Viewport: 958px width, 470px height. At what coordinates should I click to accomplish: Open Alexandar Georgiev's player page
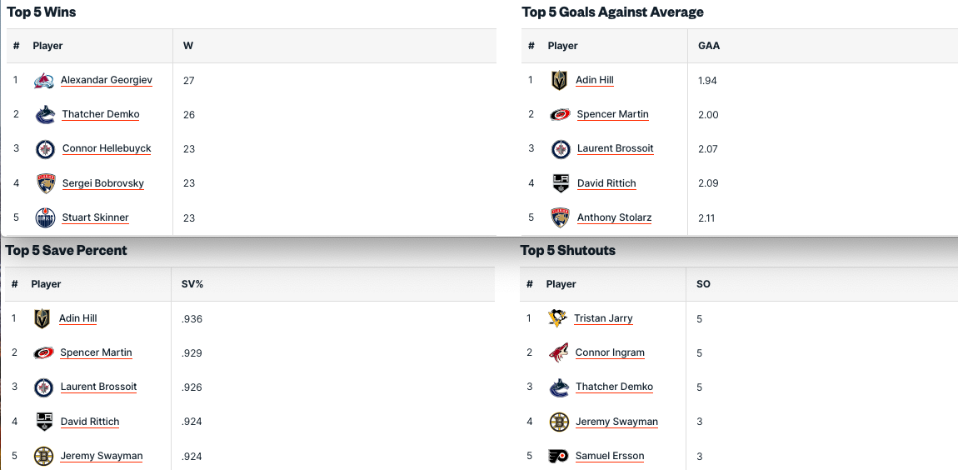click(107, 81)
